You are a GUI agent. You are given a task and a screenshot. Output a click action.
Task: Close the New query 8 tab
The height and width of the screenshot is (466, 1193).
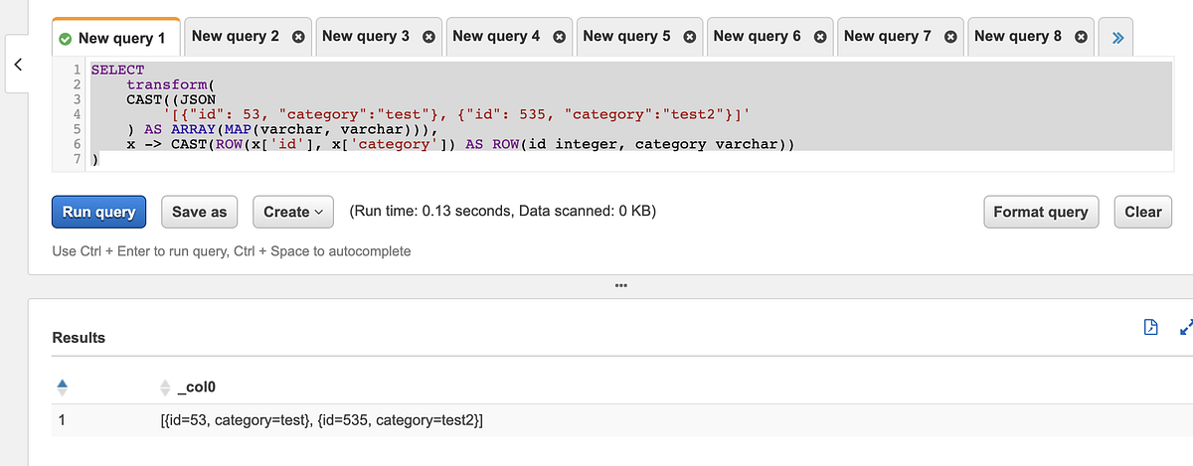click(1081, 37)
